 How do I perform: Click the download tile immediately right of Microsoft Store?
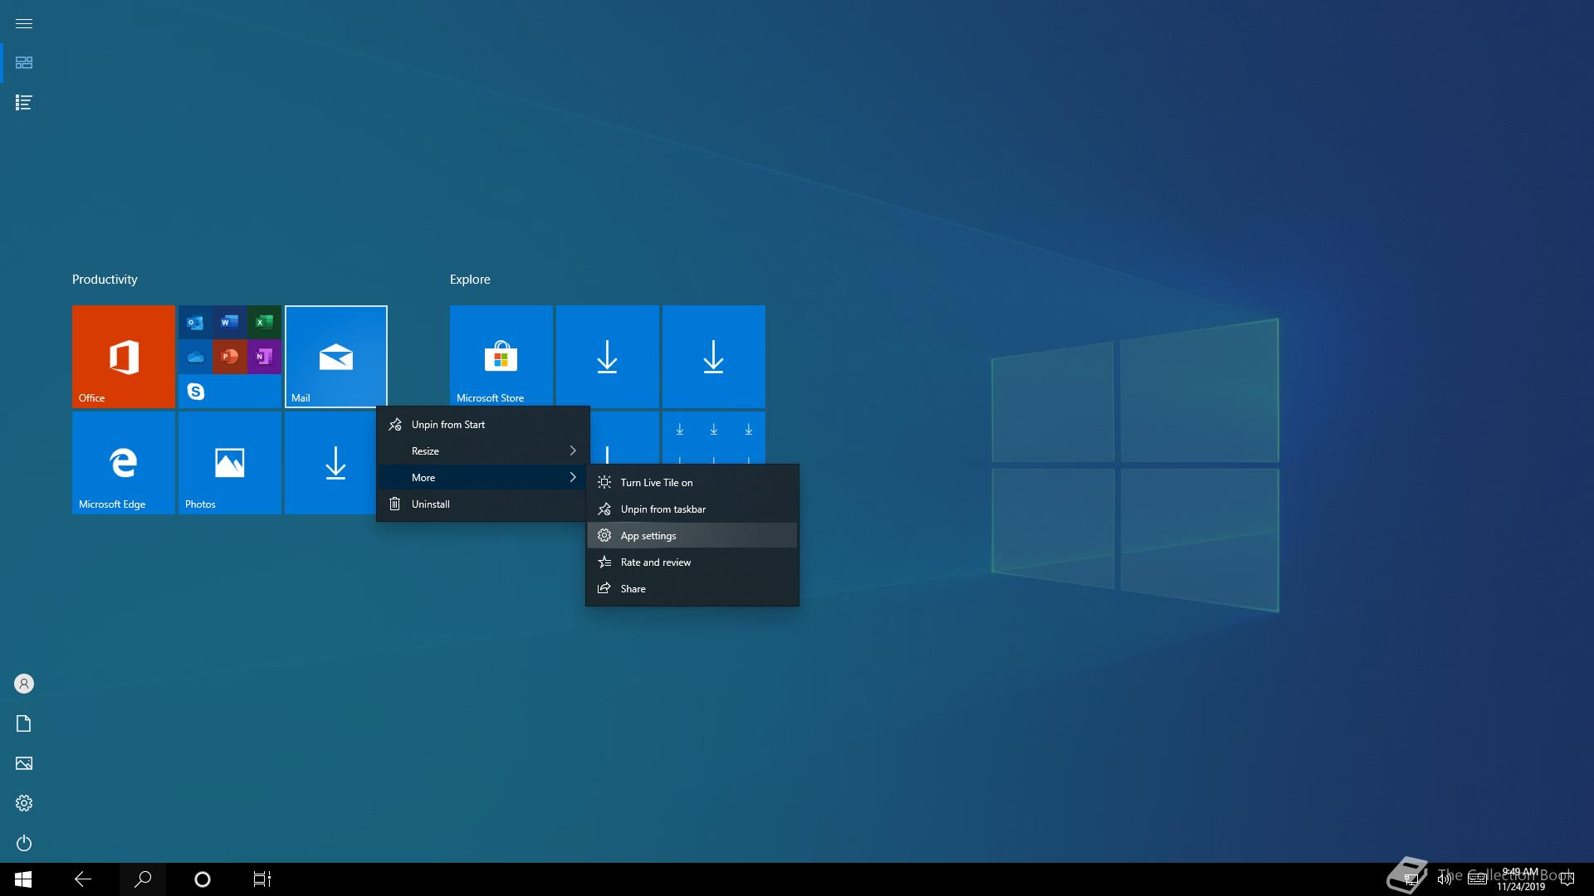[x=608, y=357]
